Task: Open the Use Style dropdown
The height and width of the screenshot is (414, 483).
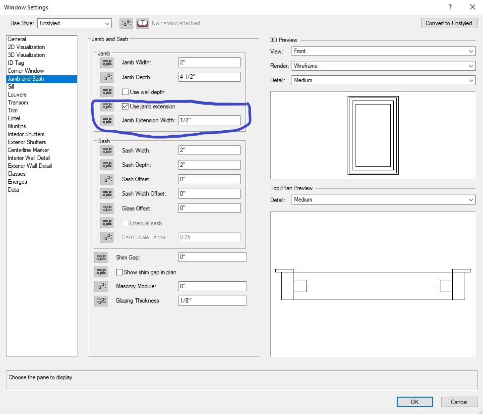Action: click(75, 23)
